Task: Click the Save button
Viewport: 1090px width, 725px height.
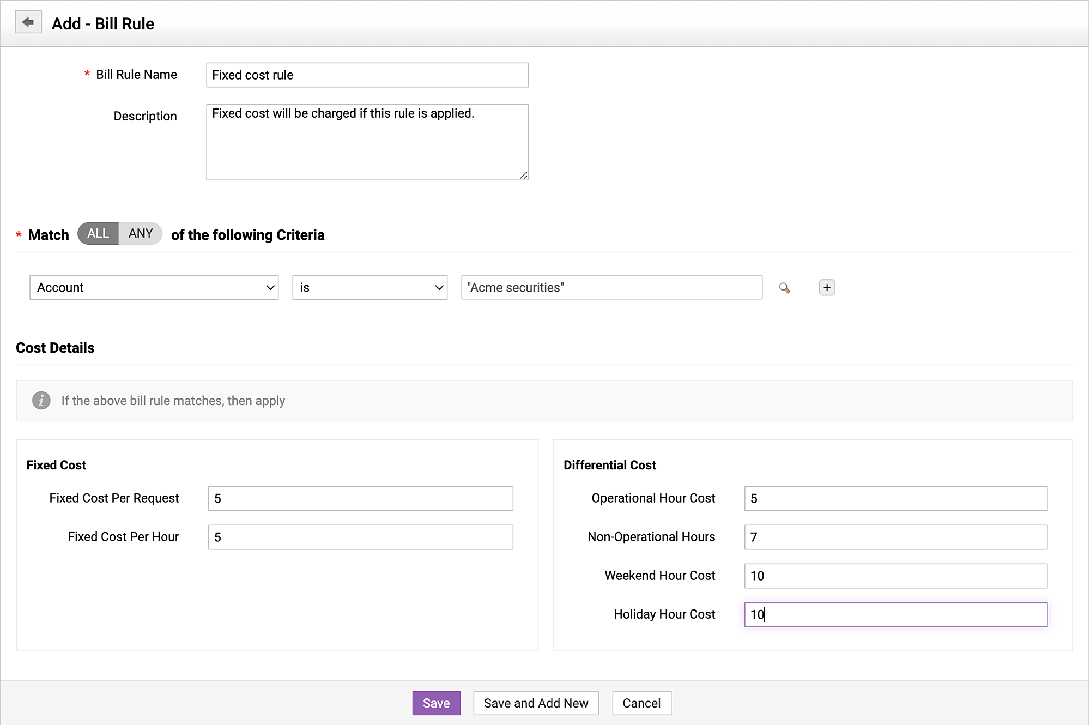Action: click(x=436, y=703)
